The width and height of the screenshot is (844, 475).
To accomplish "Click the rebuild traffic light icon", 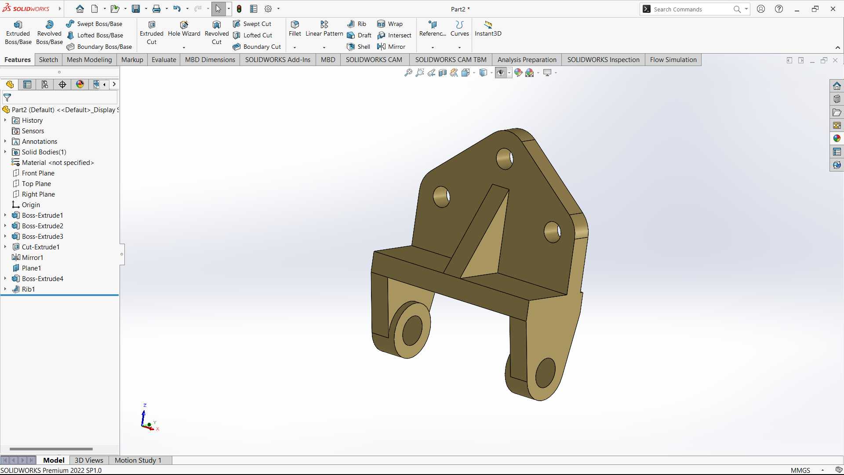I will (x=239, y=9).
